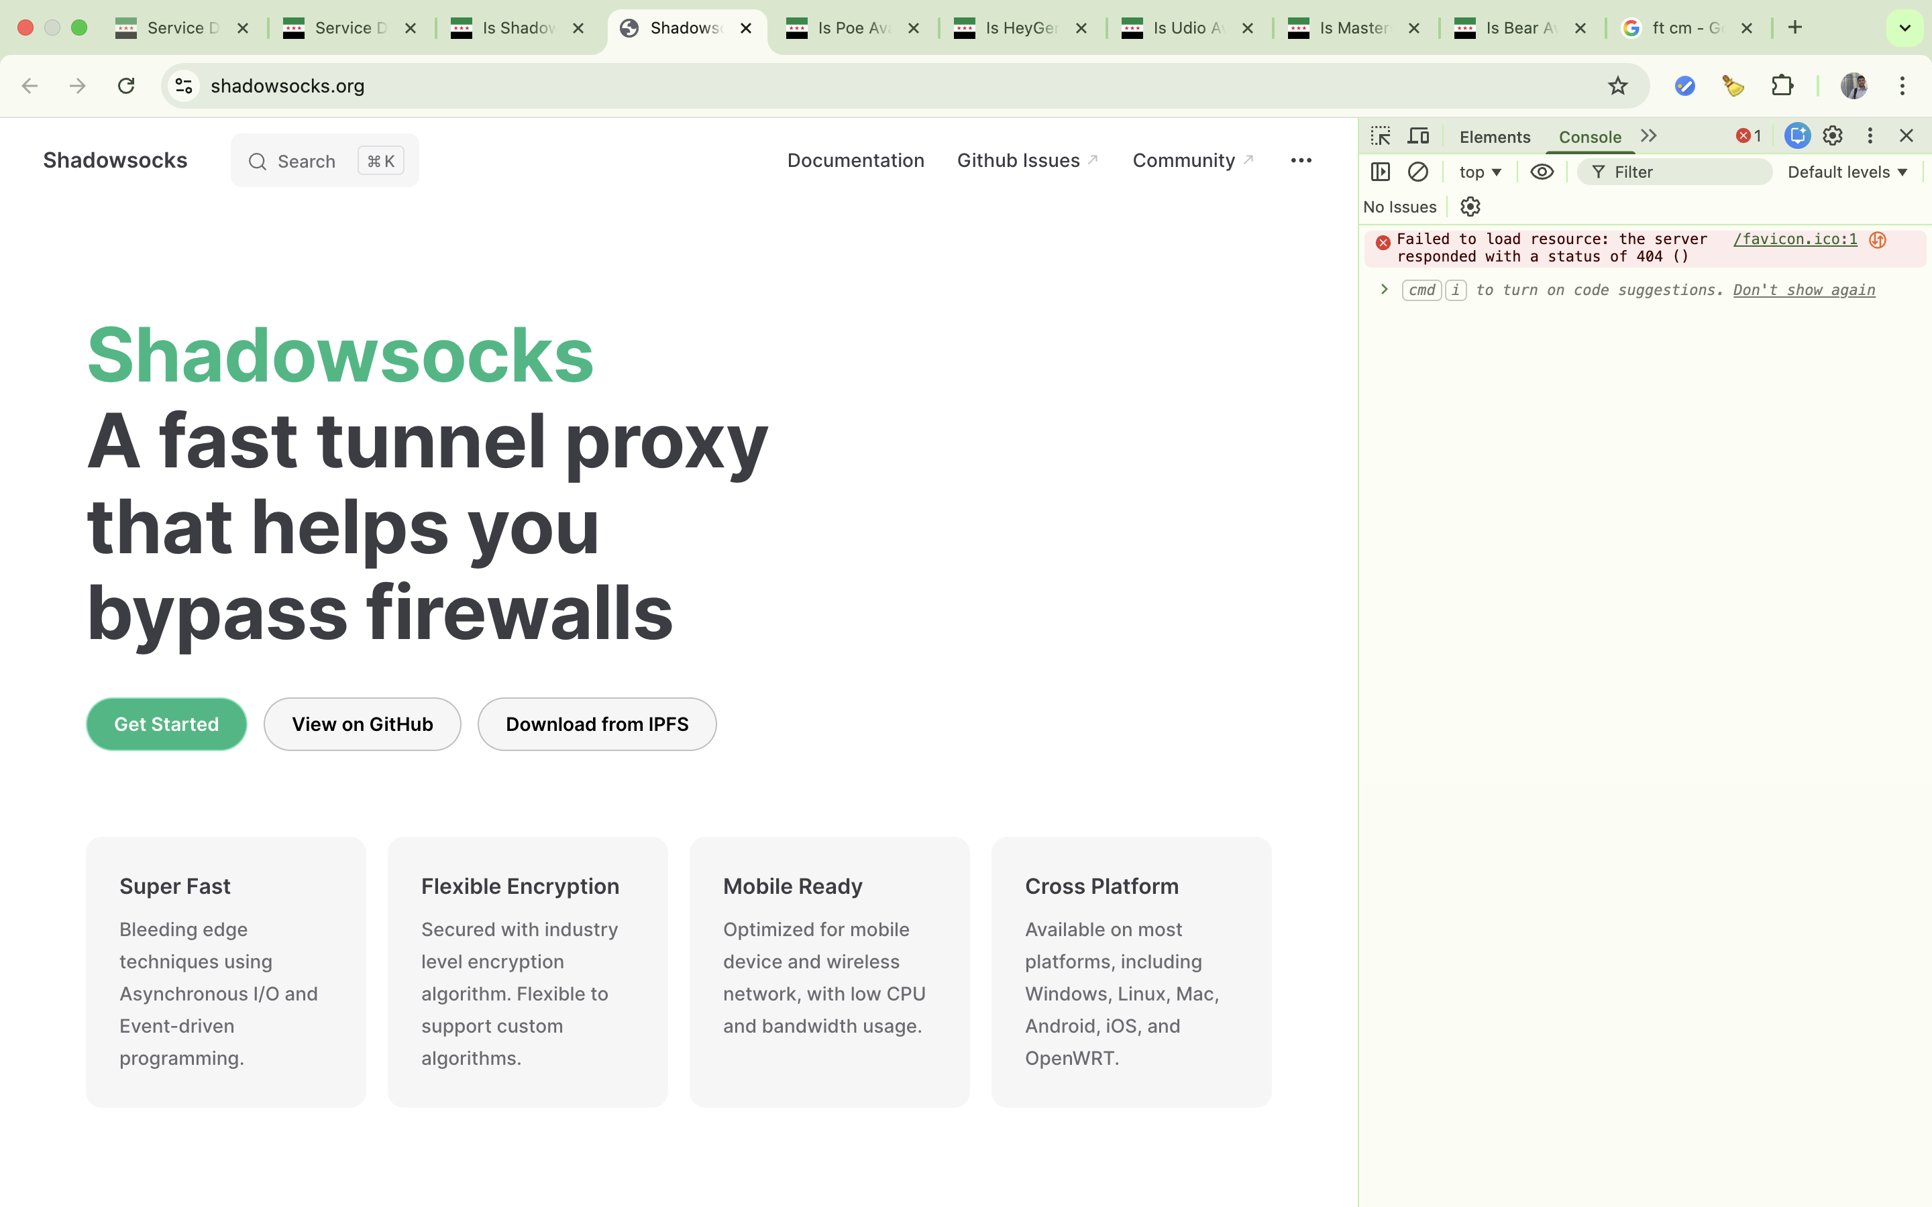The image size is (1932, 1207).
Task: Click the site information icon in address bar
Action: click(184, 85)
